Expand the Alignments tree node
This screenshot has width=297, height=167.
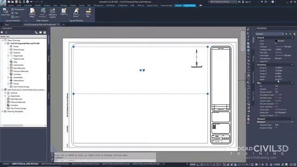pyautogui.click(x=8, y=56)
